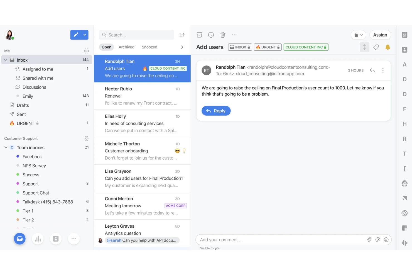Select the compose pencil button
This screenshot has height=275, width=412.
coord(75,35)
